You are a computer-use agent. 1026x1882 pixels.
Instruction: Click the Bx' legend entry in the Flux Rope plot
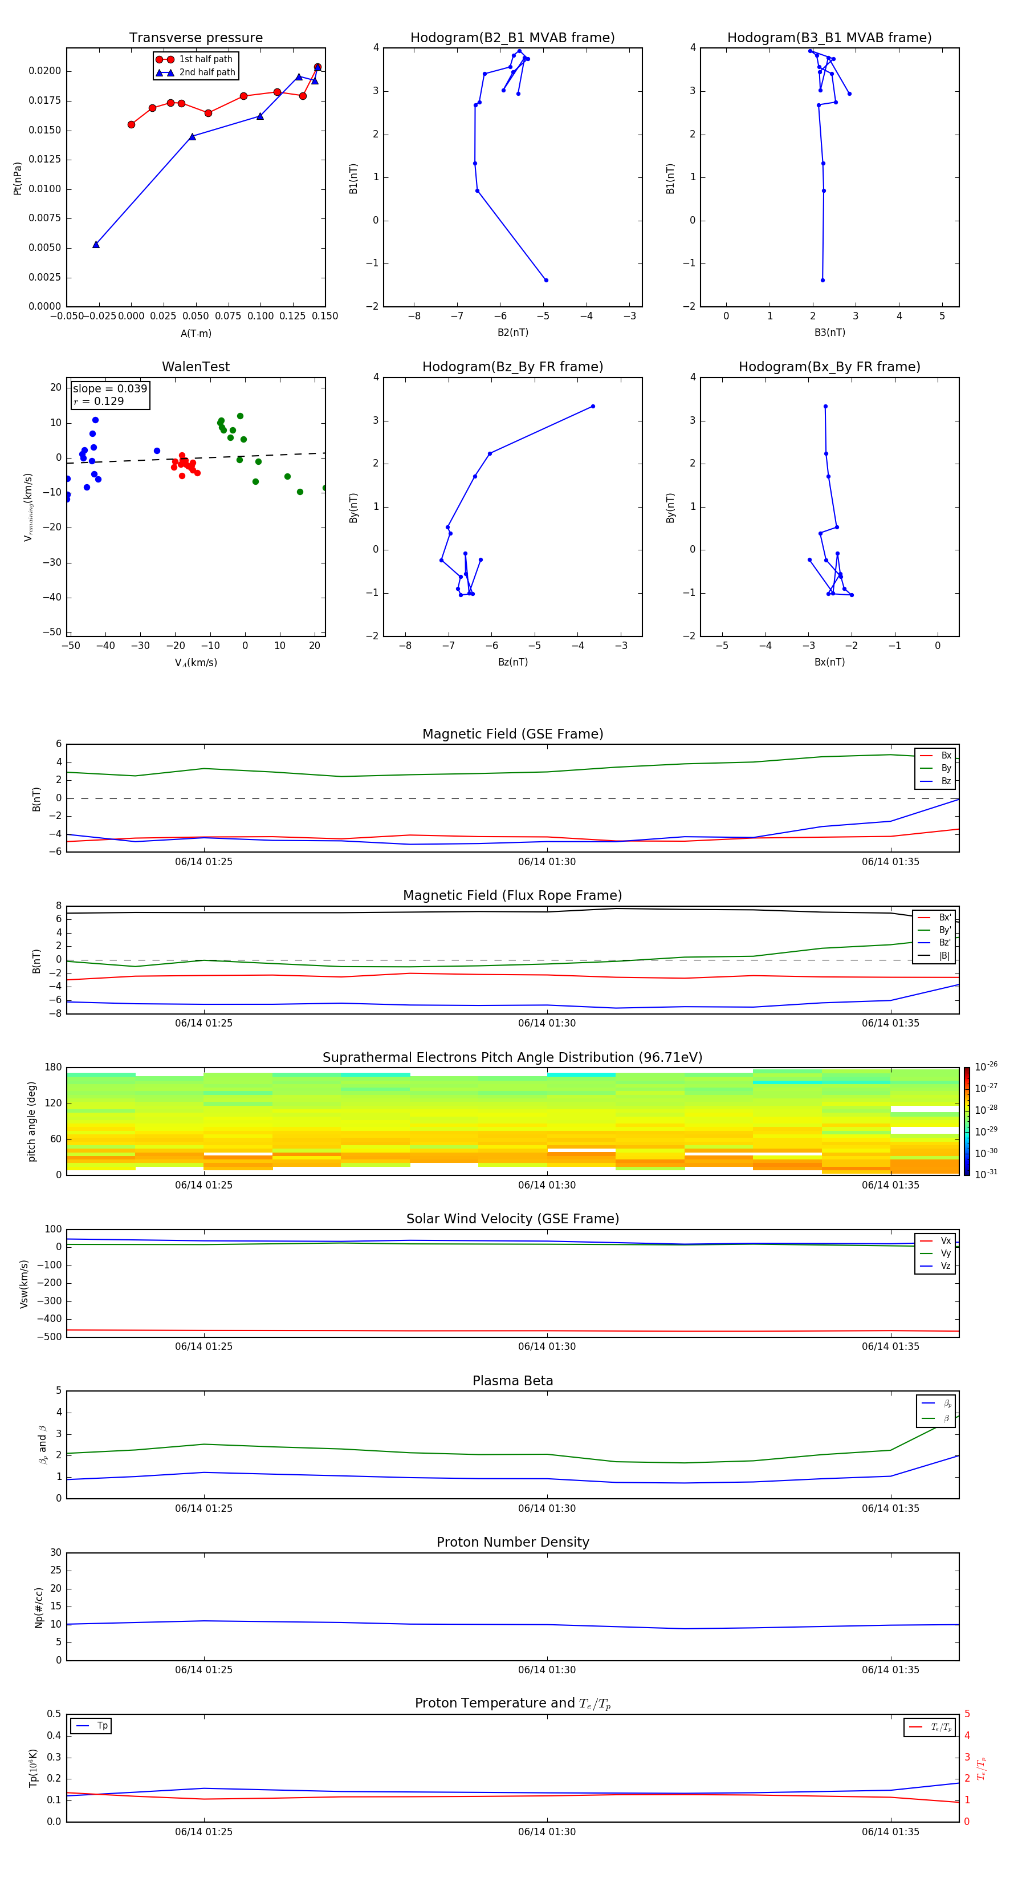(x=935, y=918)
